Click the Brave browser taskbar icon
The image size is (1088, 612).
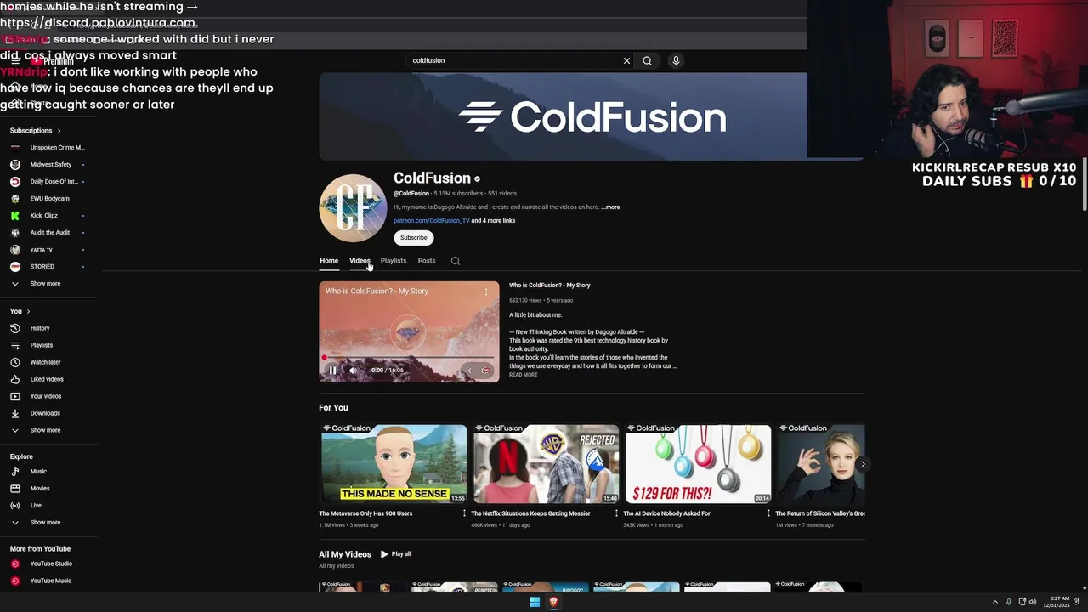tap(553, 602)
